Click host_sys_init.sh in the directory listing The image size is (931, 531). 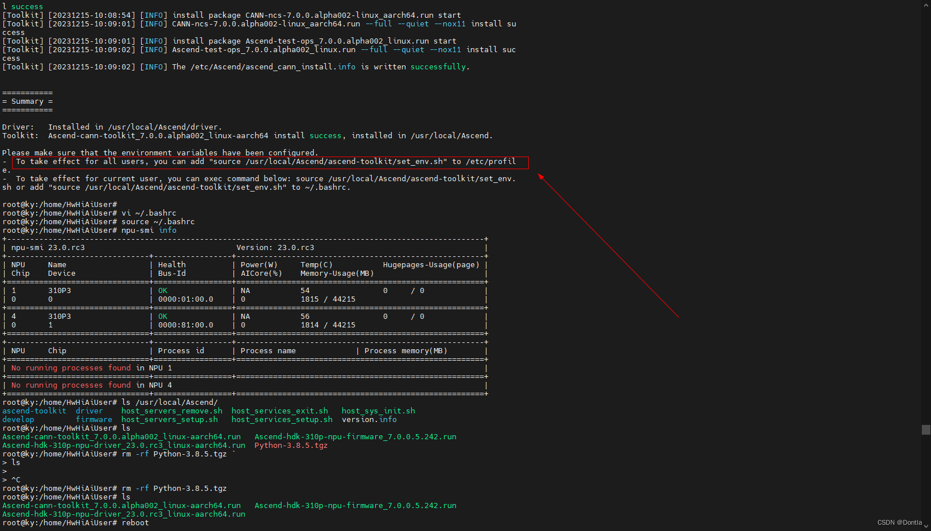[x=378, y=411]
